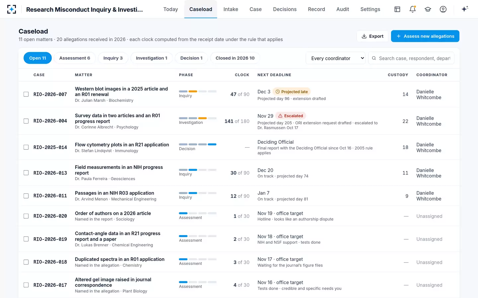Filter by Decision 1 pill
478x298 pixels.
(191, 58)
